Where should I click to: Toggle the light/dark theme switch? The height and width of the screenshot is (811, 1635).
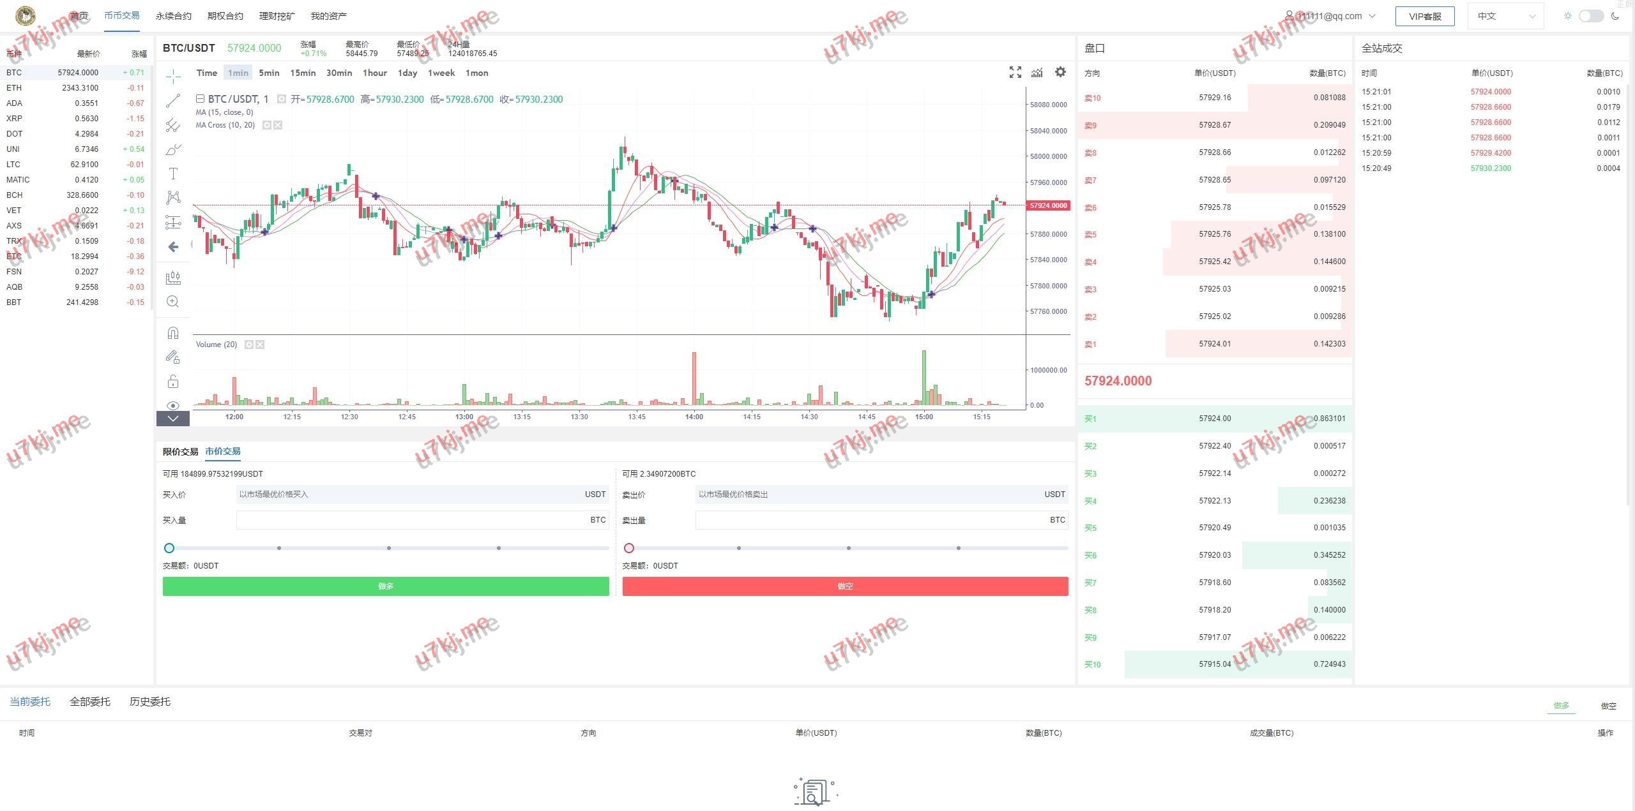tap(1590, 16)
